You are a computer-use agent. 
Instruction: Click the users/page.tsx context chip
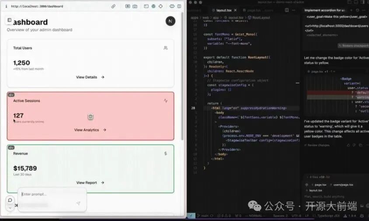point(342,185)
